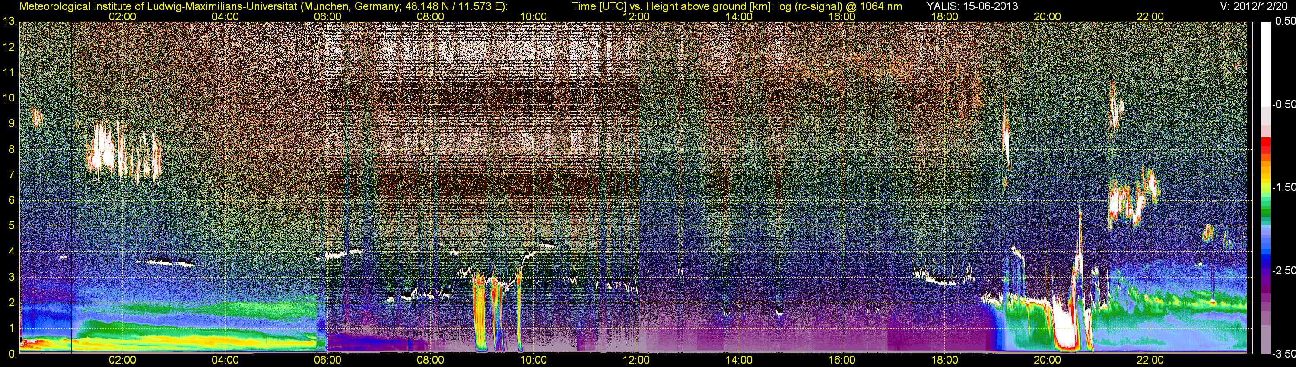Click the white top segment of color scale
The width and height of the screenshot is (1296, 367).
(x=1265, y=64)
